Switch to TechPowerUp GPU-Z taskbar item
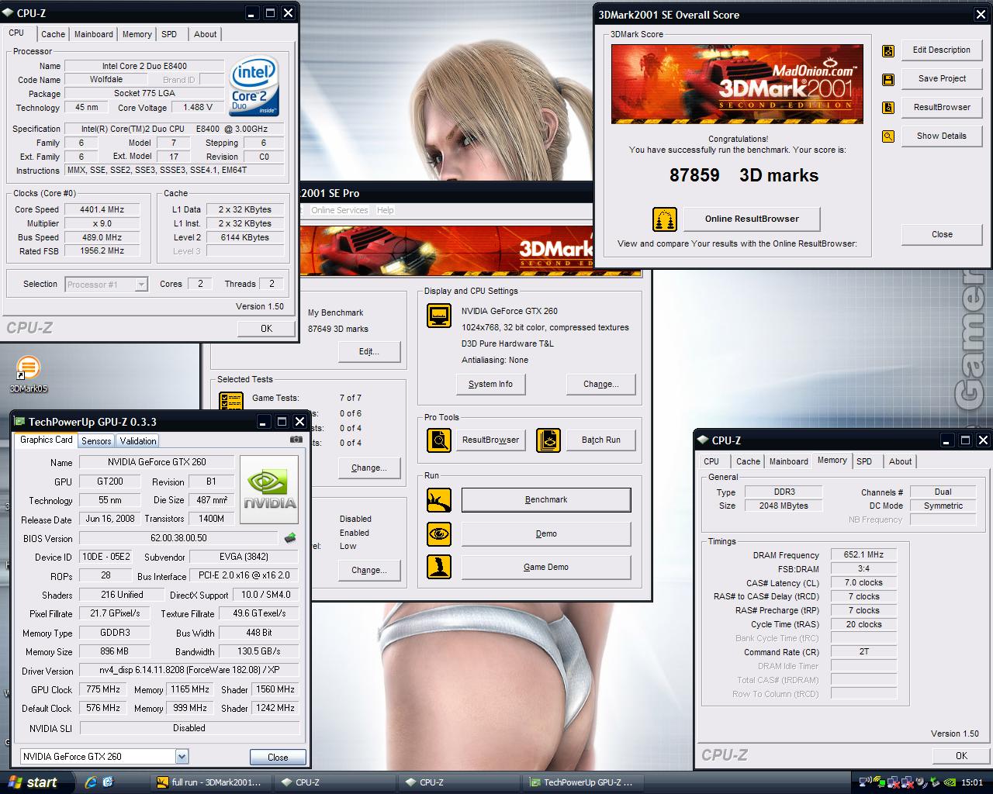The height and width of the screenshot is (794, 993). 582,782
